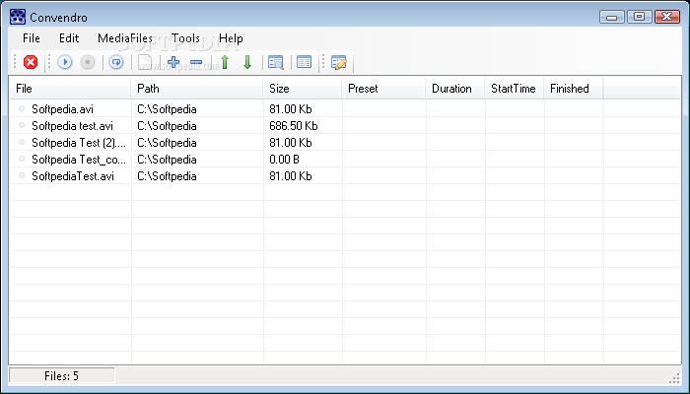This screenshot has width=690, height=394.
Task: Click the status icon beside Softpedia.avi
Action: [x=22, y=108]
